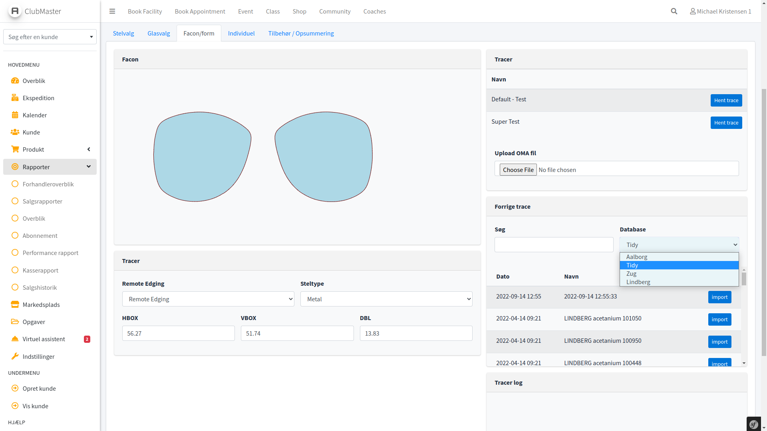Collapse the Rapporter menu chevron
This screenshot has width=767, height=431.
click(89, 166)
